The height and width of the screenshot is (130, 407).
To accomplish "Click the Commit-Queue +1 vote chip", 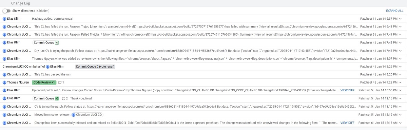I will (46, 42).
